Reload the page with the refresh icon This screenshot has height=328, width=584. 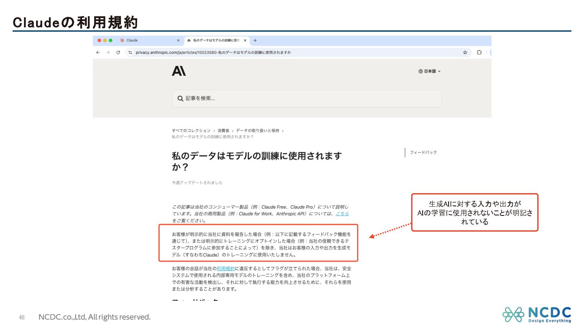118,52
